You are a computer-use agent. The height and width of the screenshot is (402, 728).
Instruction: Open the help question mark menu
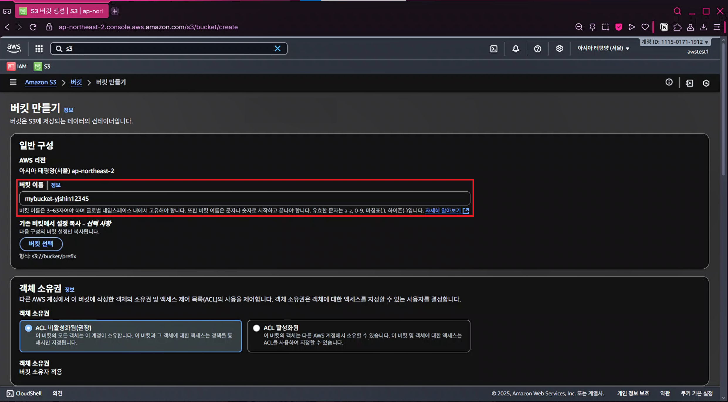click(x=537, y=49)
